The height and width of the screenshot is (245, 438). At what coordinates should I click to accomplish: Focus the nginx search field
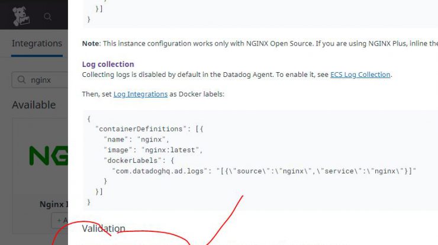pyautogui.click(x=40, y=80)
